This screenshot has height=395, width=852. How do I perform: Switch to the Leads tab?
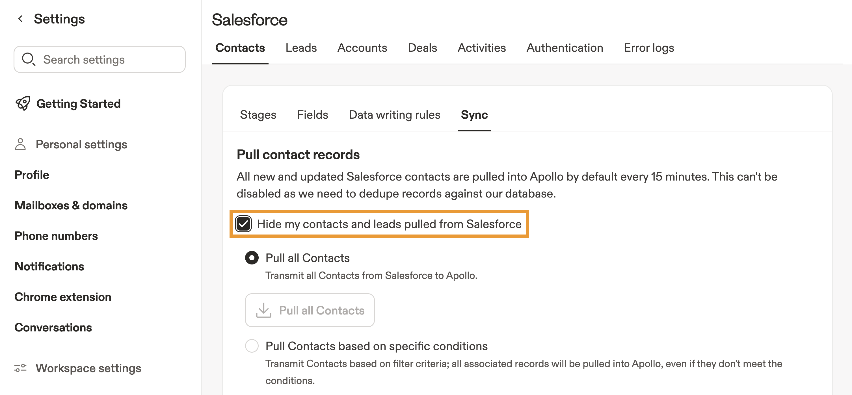click(x=301, y=48)
